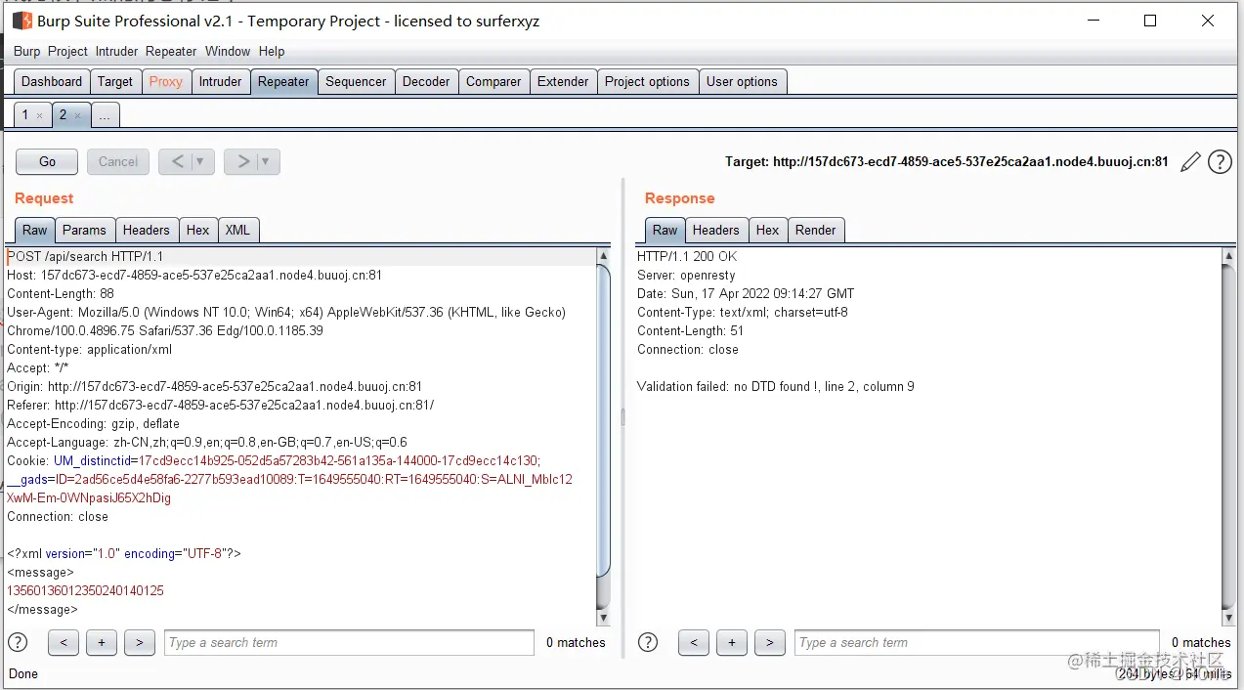Viewport: 1244px width, 690px height.
Task: Select the Repeater tool tab
Action: coord(283,81)
